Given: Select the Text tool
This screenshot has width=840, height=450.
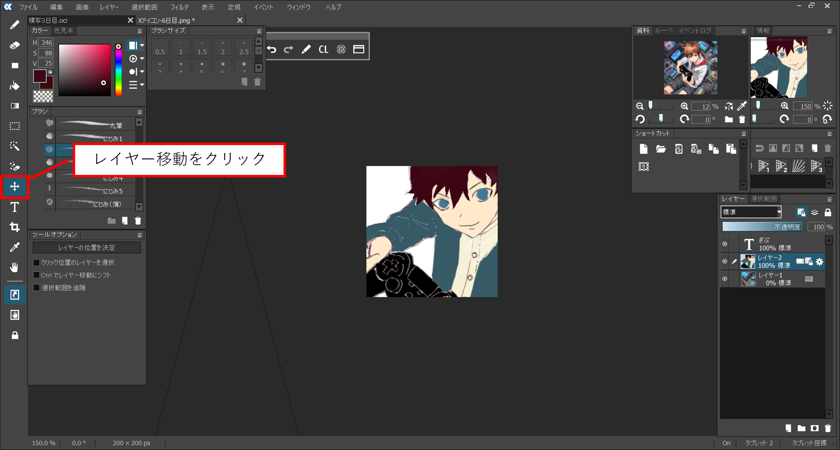Looking at the screenshot, I should [x=15, y=207].
